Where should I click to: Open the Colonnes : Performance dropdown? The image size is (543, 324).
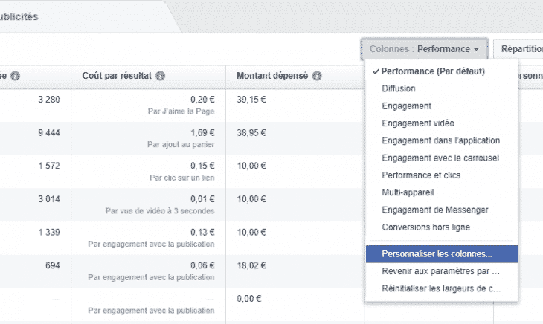(424, 49)
